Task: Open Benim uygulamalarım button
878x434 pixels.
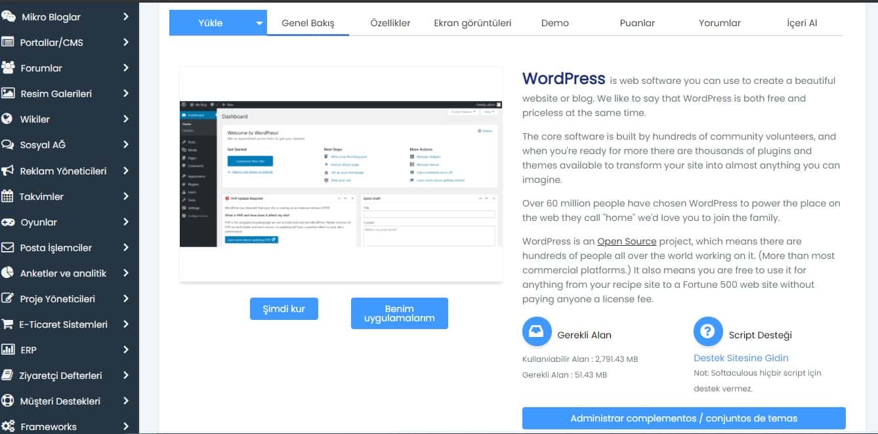Action: click(400, 313)
